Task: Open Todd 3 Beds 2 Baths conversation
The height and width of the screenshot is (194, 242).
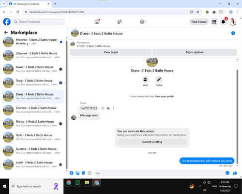Action: tap(32, 137)
